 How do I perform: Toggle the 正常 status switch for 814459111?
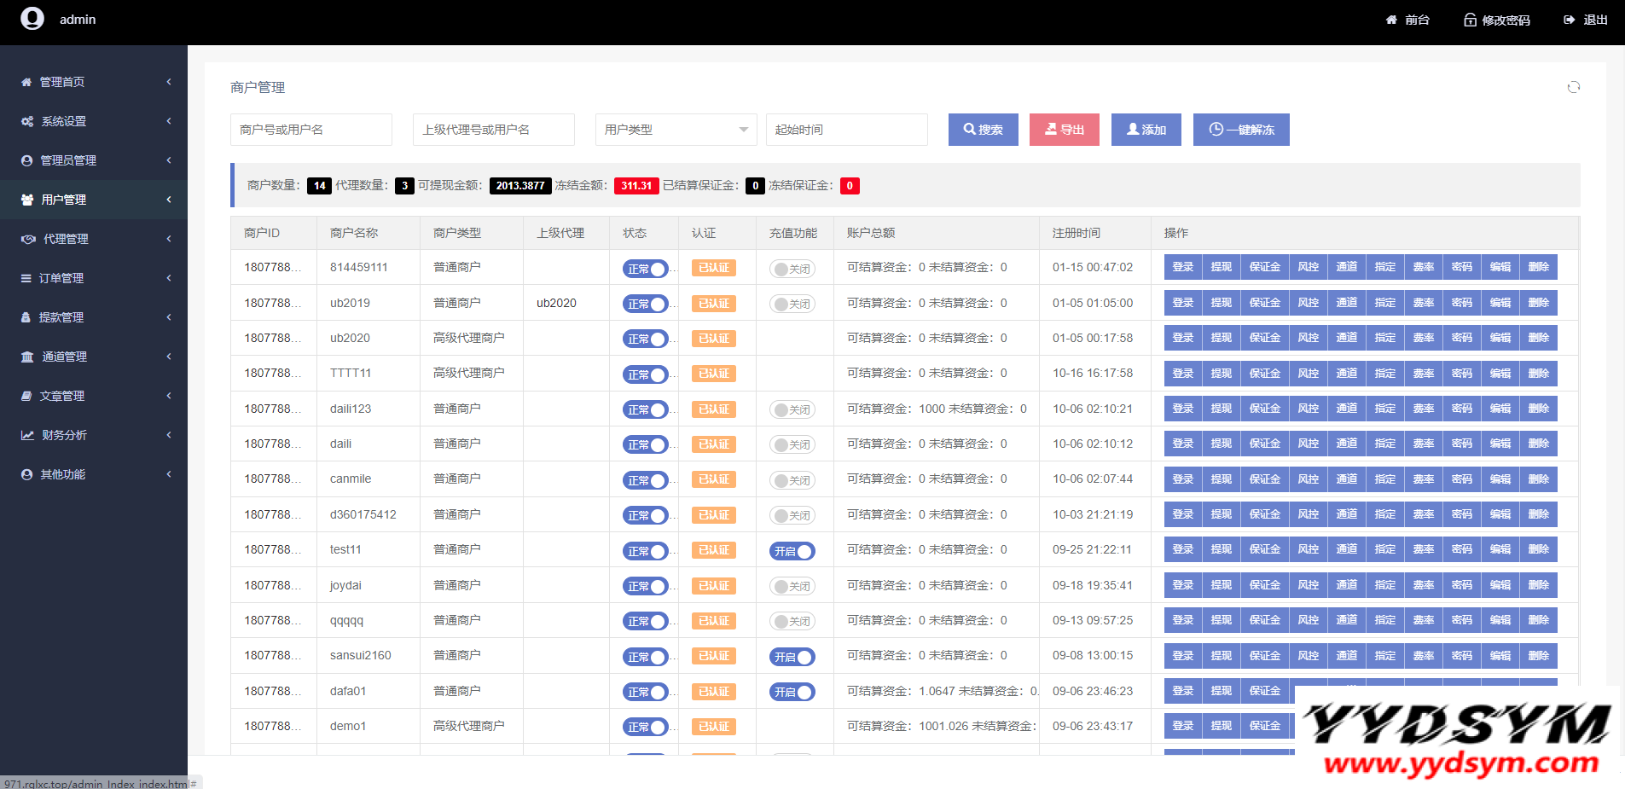[x=646, y=269]
